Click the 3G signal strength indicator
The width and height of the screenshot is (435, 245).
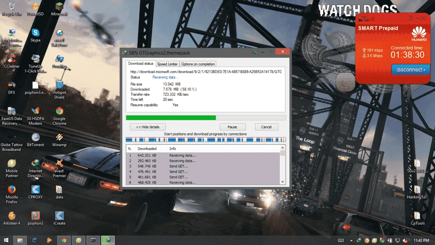(x=366, y=19)
